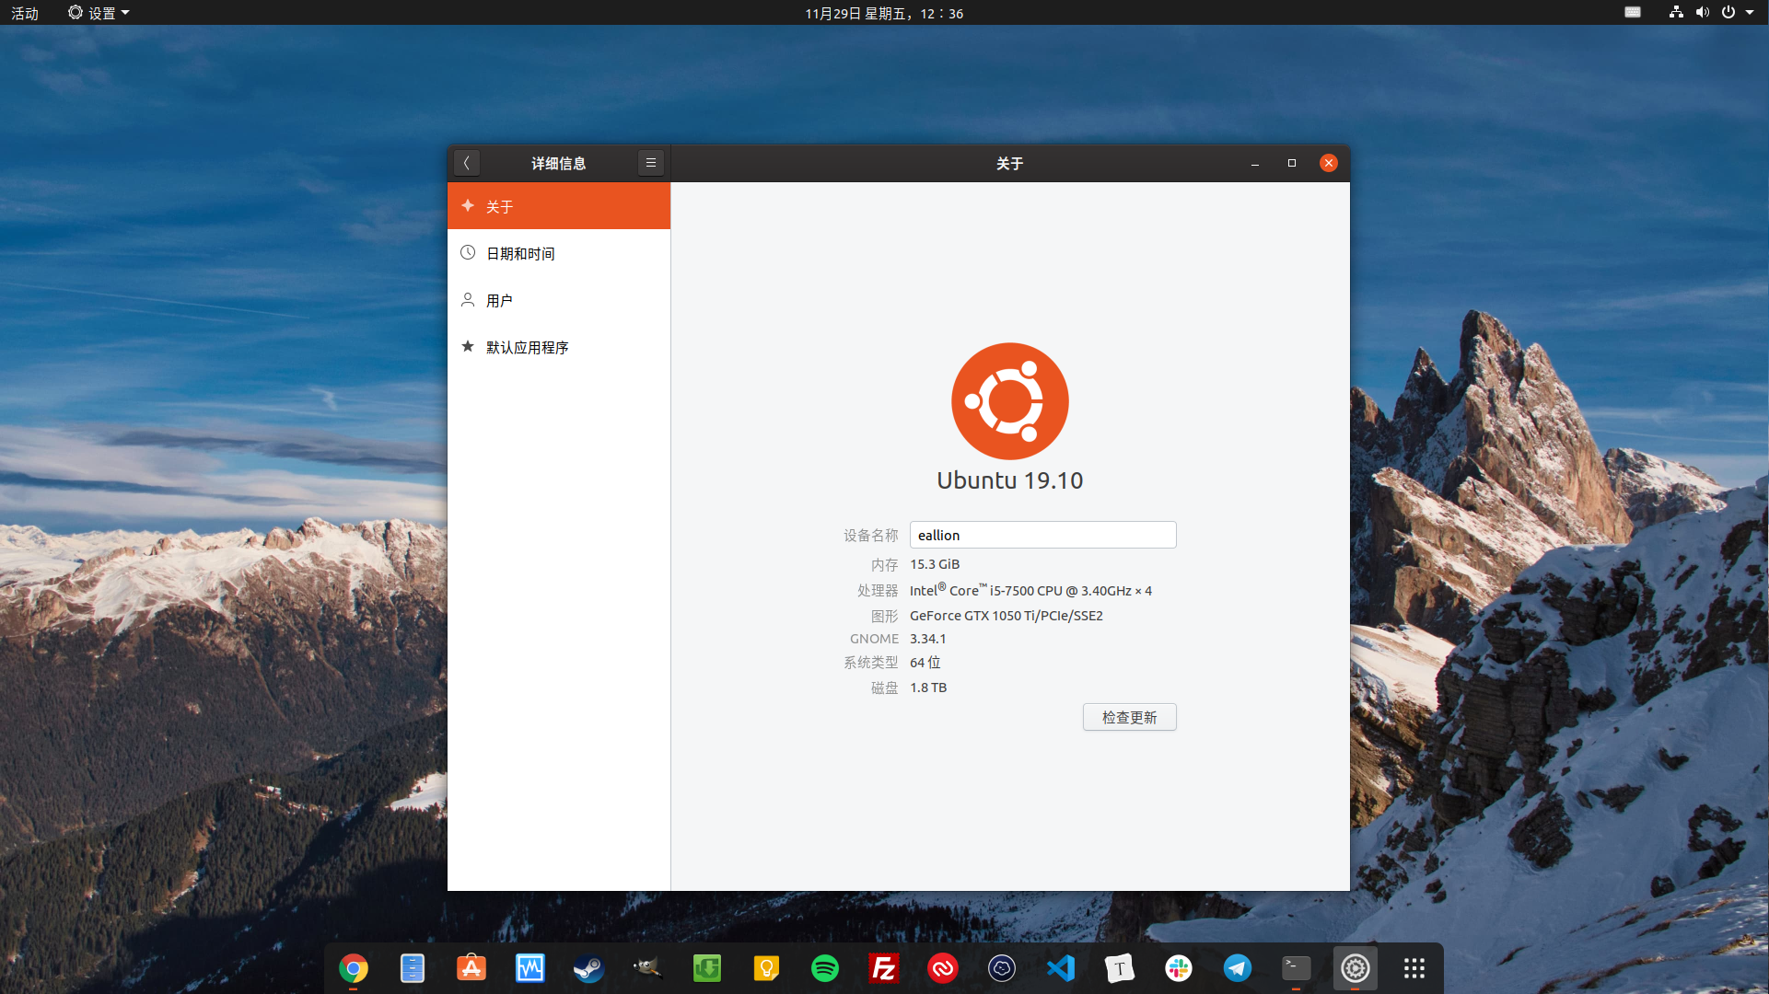Click the 检查更新 button
The image size is (1769, 994).
[x=1130, y=717]
